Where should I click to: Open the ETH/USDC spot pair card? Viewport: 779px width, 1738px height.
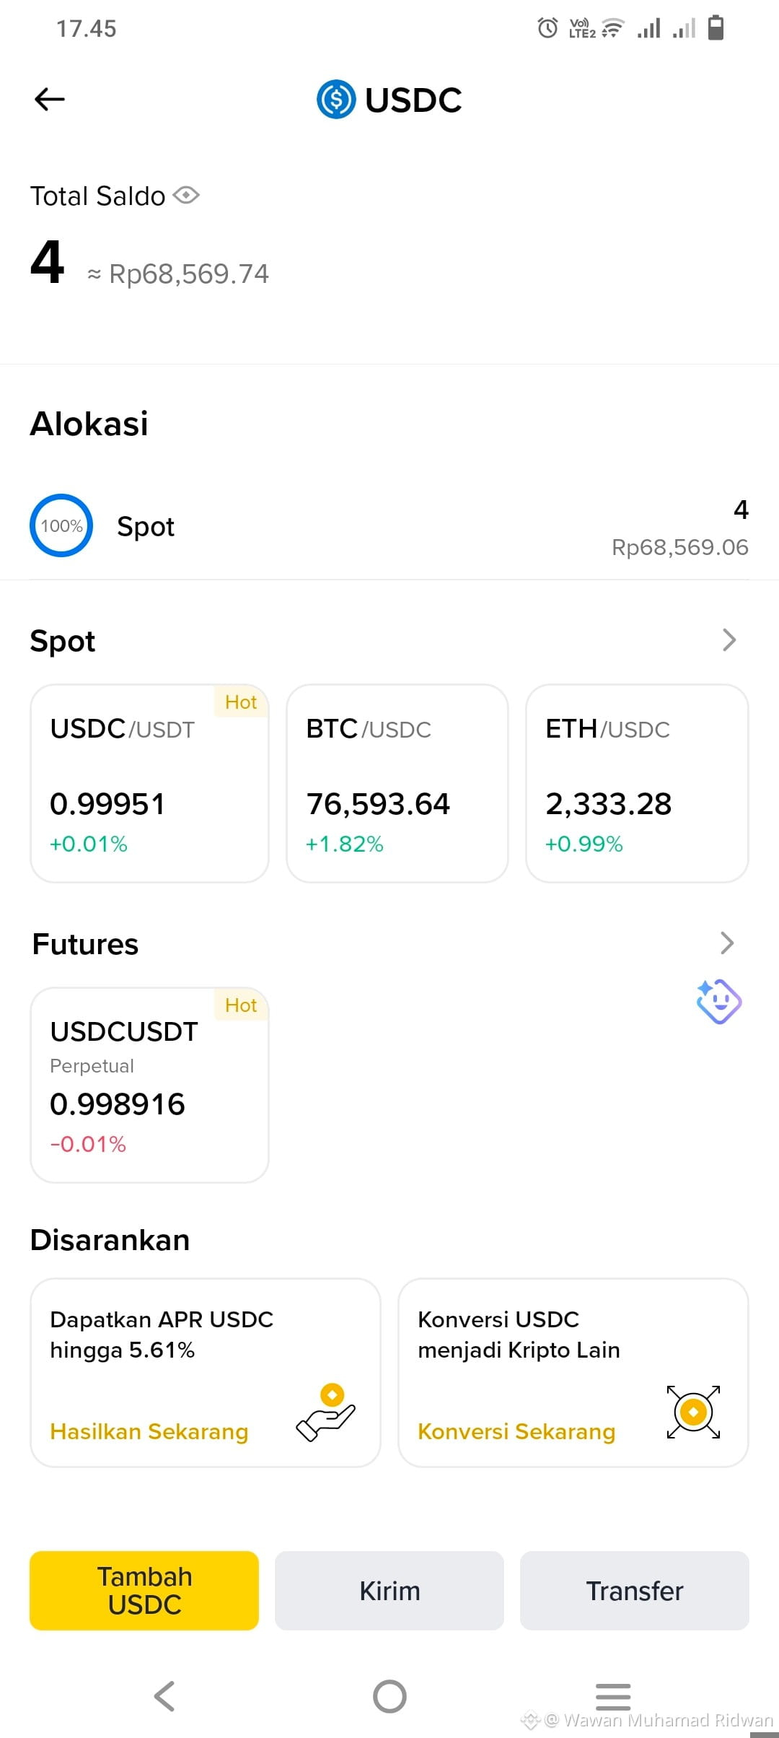point(637,783)
